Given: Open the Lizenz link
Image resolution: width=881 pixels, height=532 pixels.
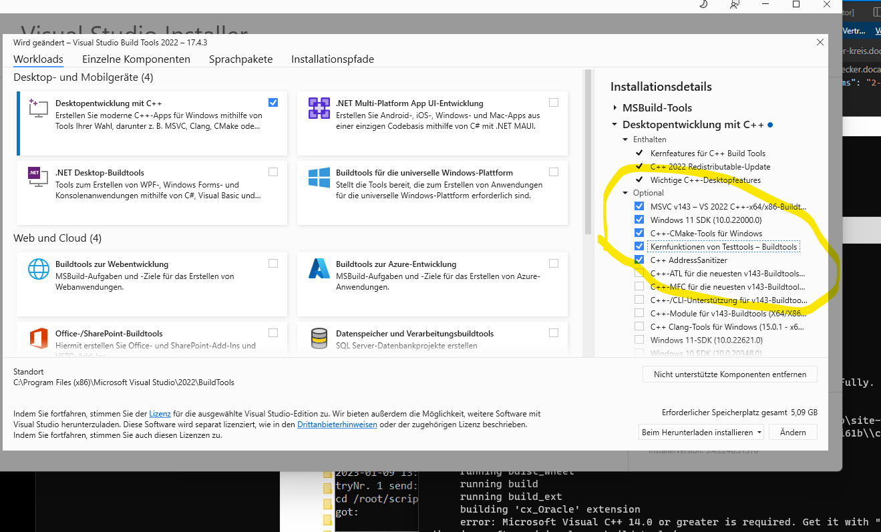Looking at the screenshot, I should 160,414.
